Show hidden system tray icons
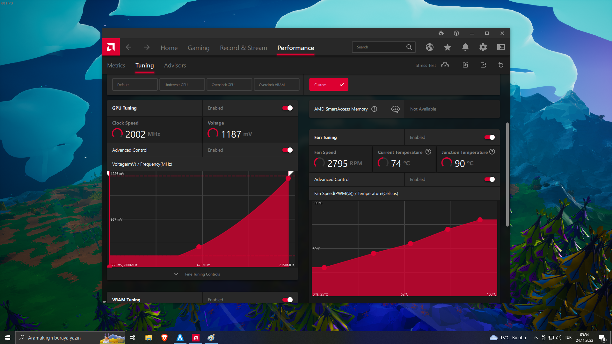Screen dimensions: 612x344 tap(535, 338)
